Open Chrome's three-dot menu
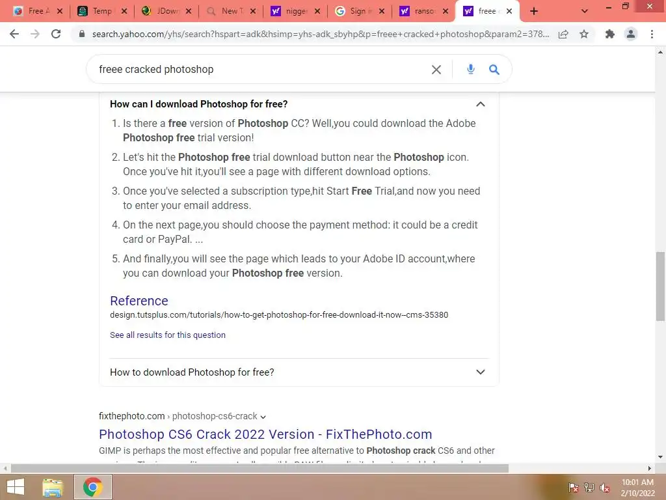 (x=652, y=34)
